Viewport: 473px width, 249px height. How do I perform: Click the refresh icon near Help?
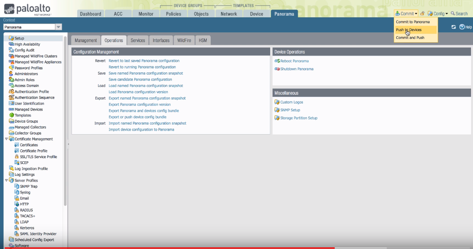pyautogui.click(x=454, y=27)
